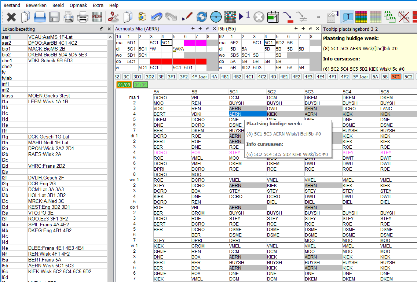Export to PDF using the PDF icon
The width and height of the screenshot is (417, 282).
coord(97,17)
